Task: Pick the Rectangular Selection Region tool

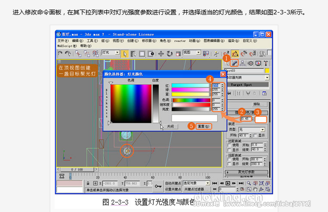Action: pos(142,54)
